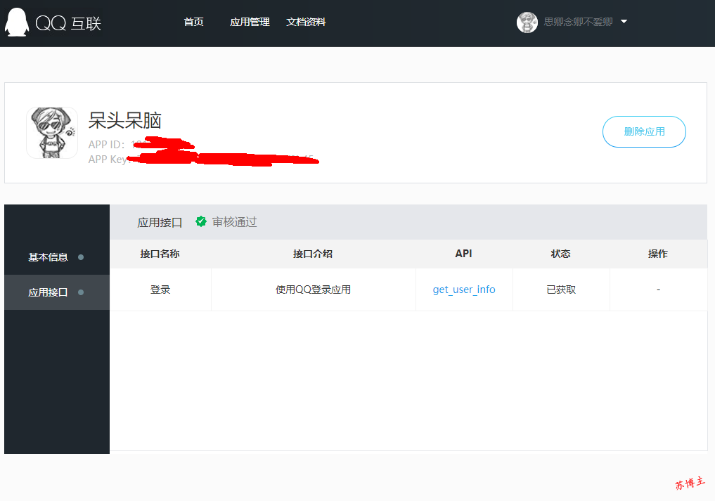Click the 接口介绍 column header
This screenshot has height=501, width=715.
313,254
